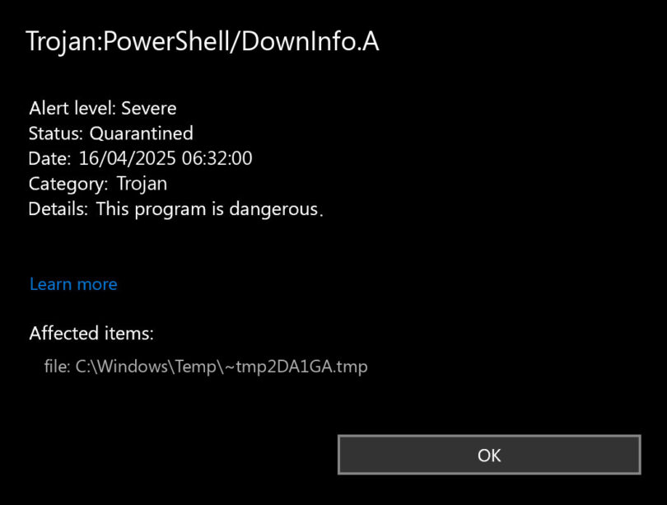Click OK to dismiss the alert
This screenshot has width=667, height=505.
click(489, 455)
